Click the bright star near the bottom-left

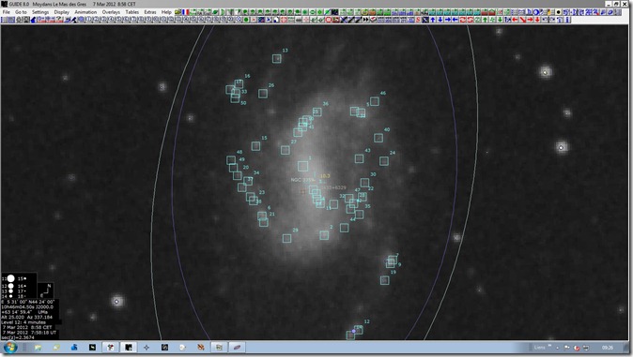(117, 302)
